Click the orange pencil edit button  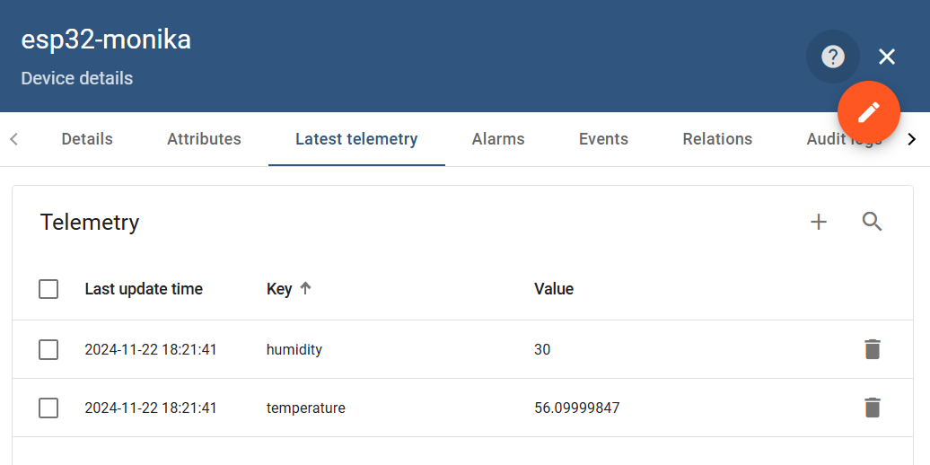click(868, 113)
